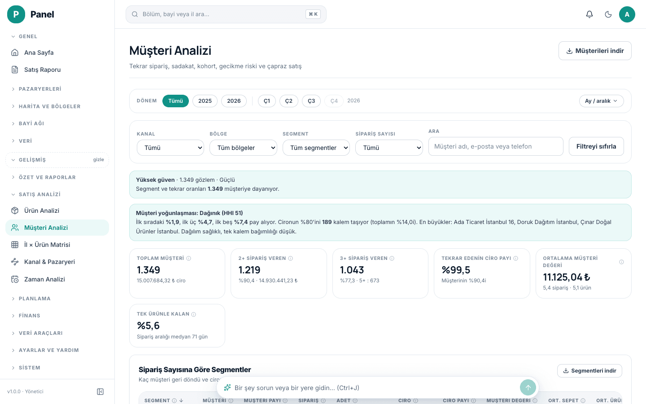The height and width of the screenshot is (404, 646).
Task: Send the assistant query arrow button
Action: coord(528,387)
